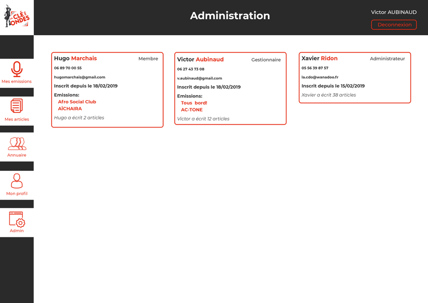428x303 pixels.
Task: Open Mon profil user icon
Action: [x=17, y=180]
